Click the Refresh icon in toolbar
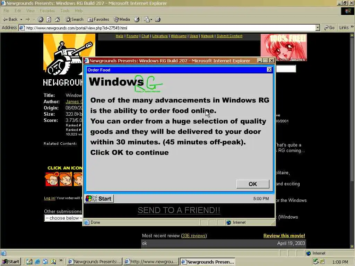The width and height of the screenshot is (355, 266). [x=49, y=19]
